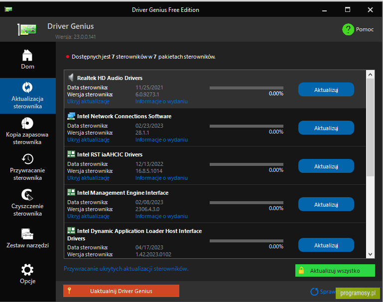383x302 pixels.
Task: Select the Aktualizacja sterownika refresh icon
Action: point(27,87)
